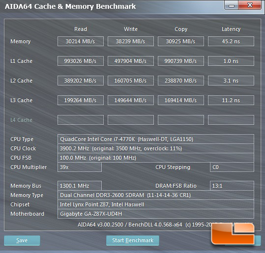Click the empty L4 Cache write field
The image size is (265, 253).
pyautogui.click(x=131, y=120)
